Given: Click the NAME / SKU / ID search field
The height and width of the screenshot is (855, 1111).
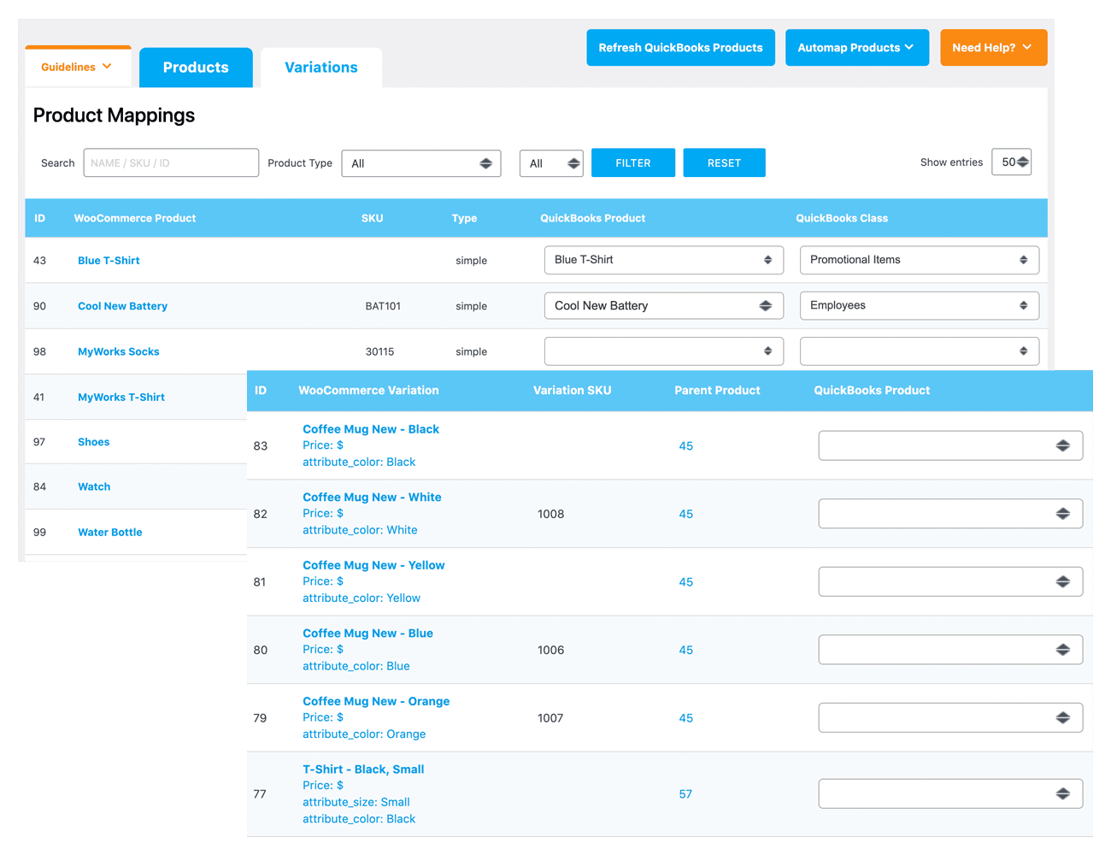Looking at the screenshot, I should [171, 162].
